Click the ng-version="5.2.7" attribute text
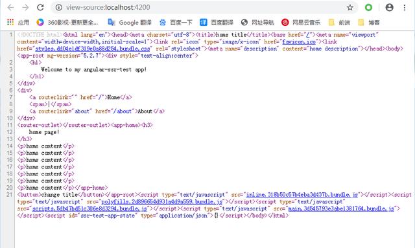Screen dimensions: 415x248 [74, 56]
